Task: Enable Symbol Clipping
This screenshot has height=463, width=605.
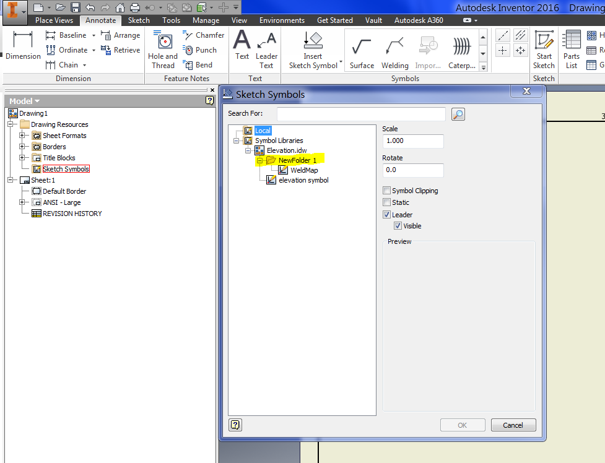Action: [387, 191]
